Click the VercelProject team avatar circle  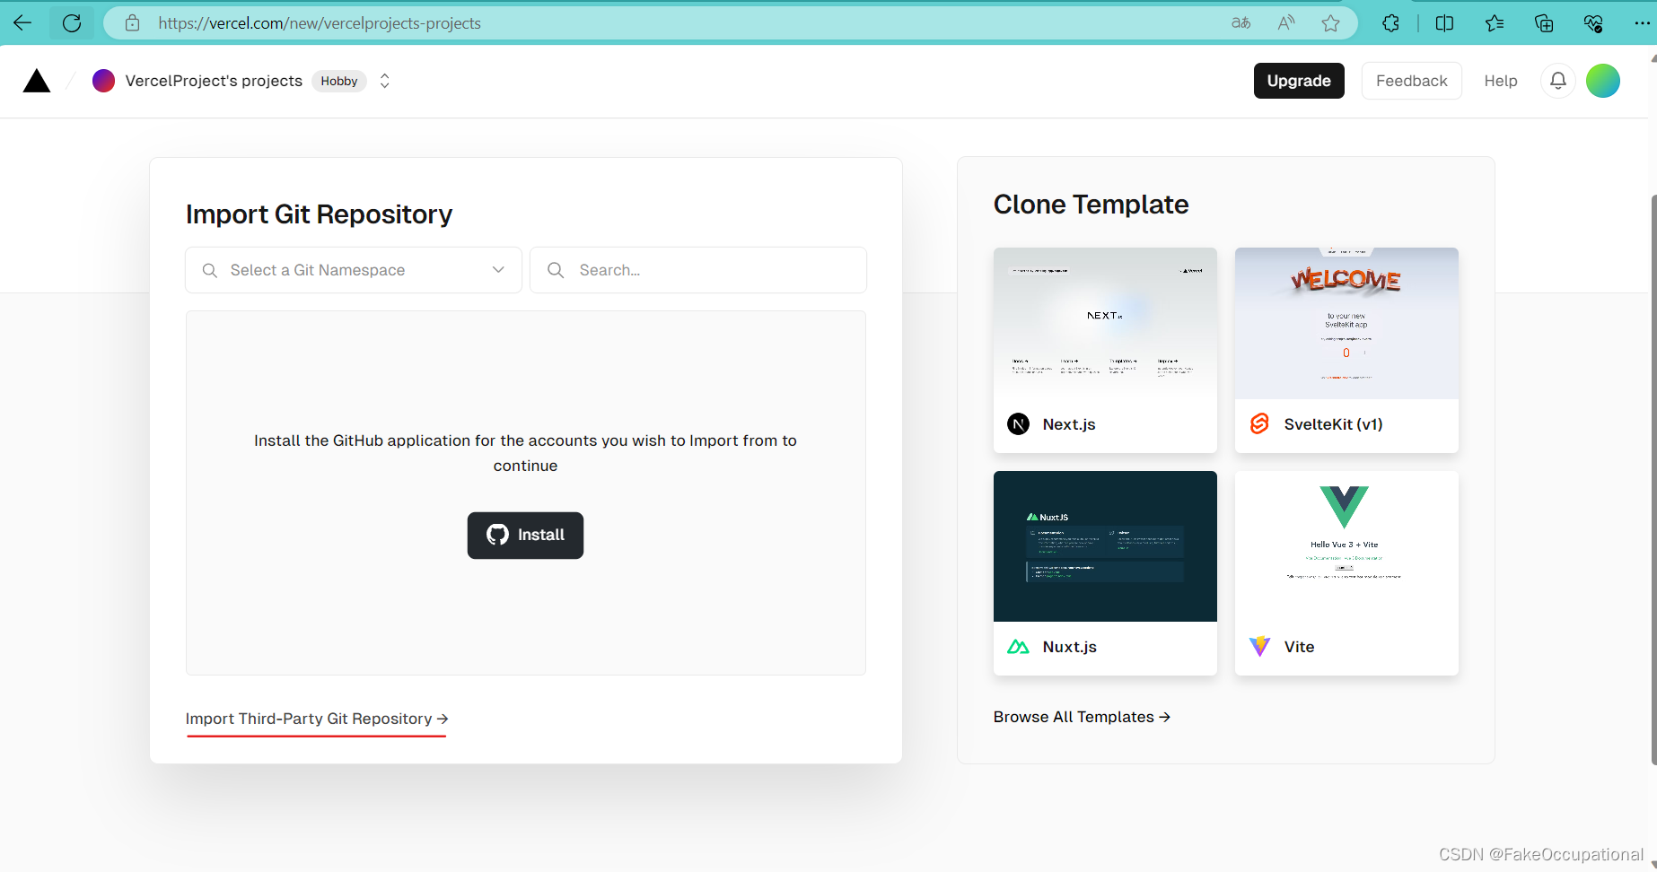coord(103,81)
